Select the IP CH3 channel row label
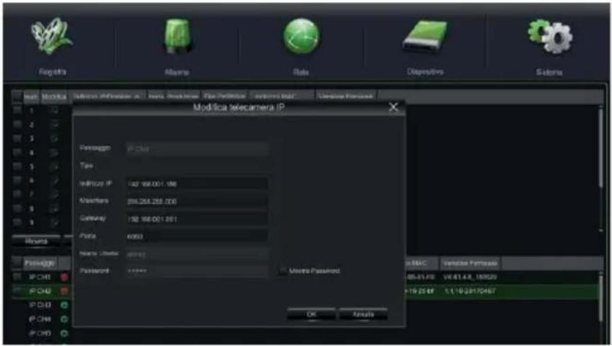Viewport: 612px width, 346px height. [x=40, y=305]
